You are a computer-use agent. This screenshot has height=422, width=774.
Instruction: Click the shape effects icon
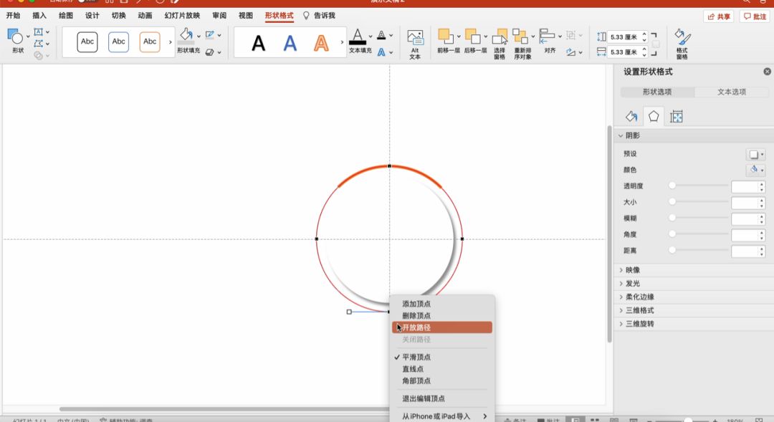click(210, 52)
